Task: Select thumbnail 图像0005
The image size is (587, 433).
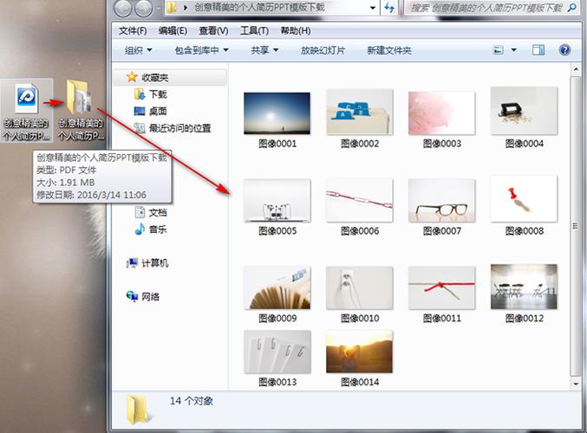Action: point(277,200)
